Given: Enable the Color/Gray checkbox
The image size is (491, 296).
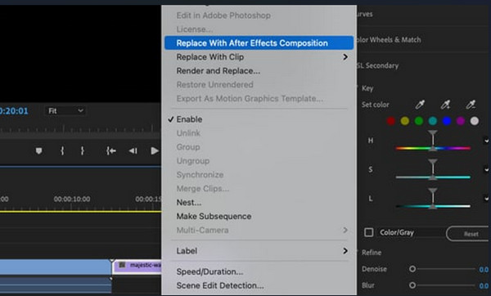Looking at the screenshot, I should coord(368,232).
